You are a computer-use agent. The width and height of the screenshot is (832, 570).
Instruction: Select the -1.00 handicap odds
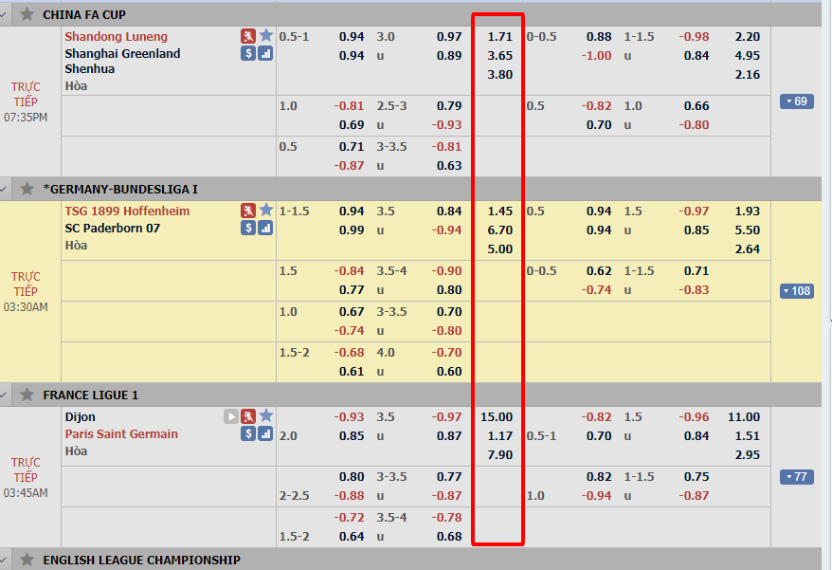[x=596, y=56]
